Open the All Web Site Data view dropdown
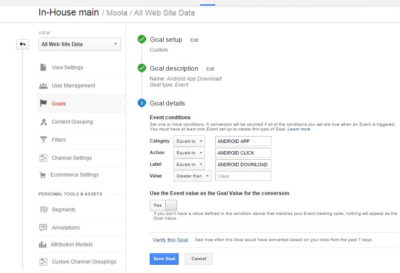 tap(80, 44)
